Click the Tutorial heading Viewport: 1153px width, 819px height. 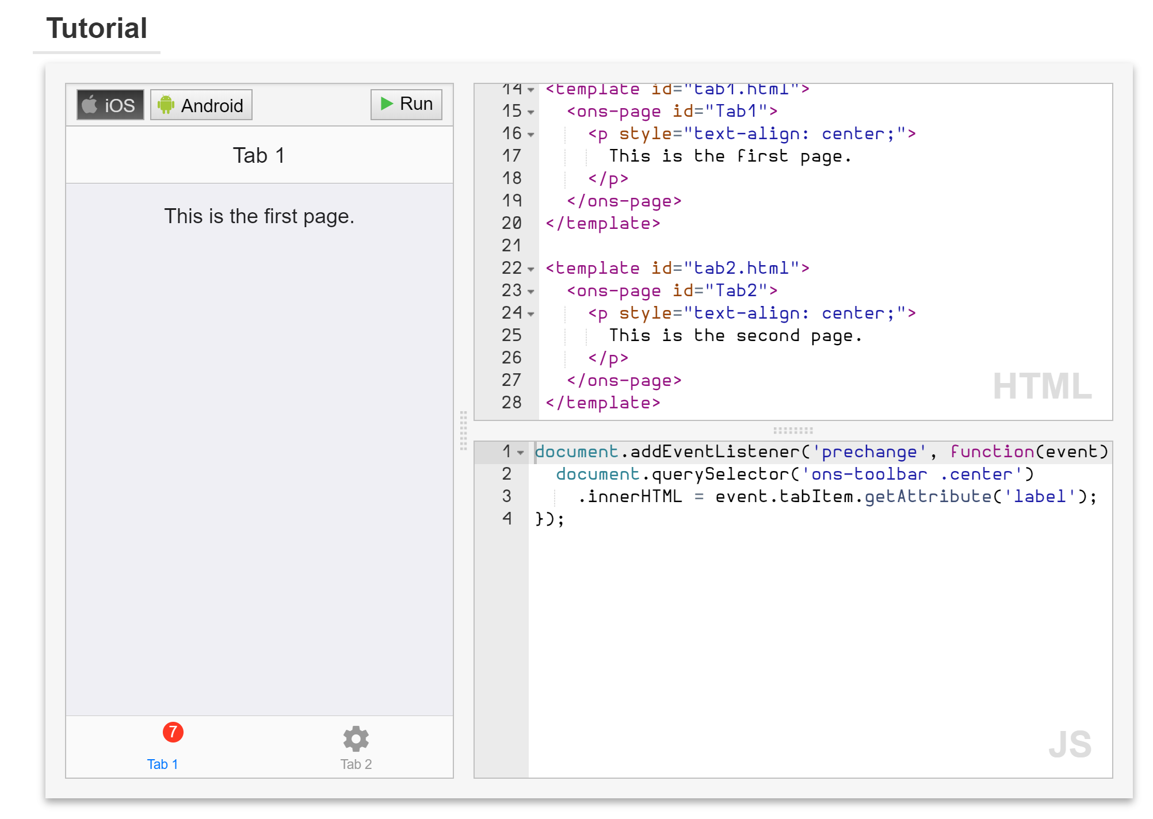coord(97,28)
